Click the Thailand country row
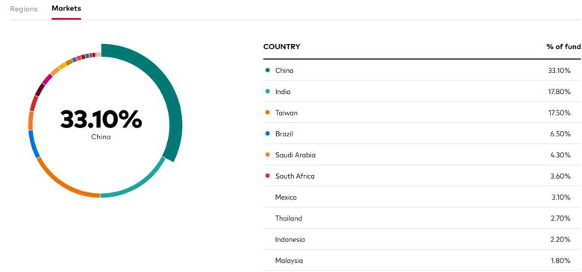This screenshot has height=272, width=582. [422, 218]
